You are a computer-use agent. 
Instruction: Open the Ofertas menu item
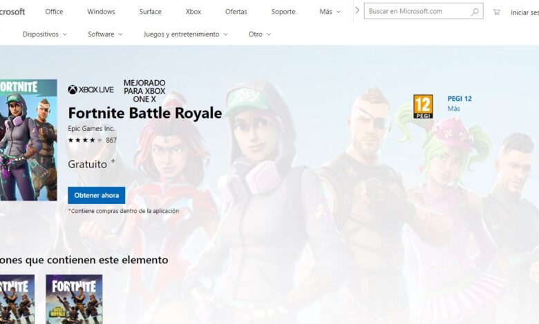[x=236, y=12]
